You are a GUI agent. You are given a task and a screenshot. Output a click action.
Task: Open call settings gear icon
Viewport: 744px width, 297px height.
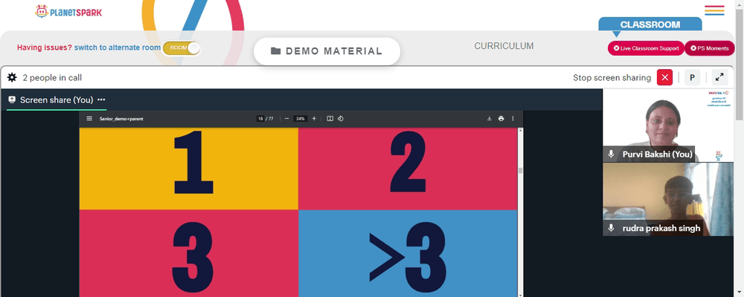[x=12, y=78]
